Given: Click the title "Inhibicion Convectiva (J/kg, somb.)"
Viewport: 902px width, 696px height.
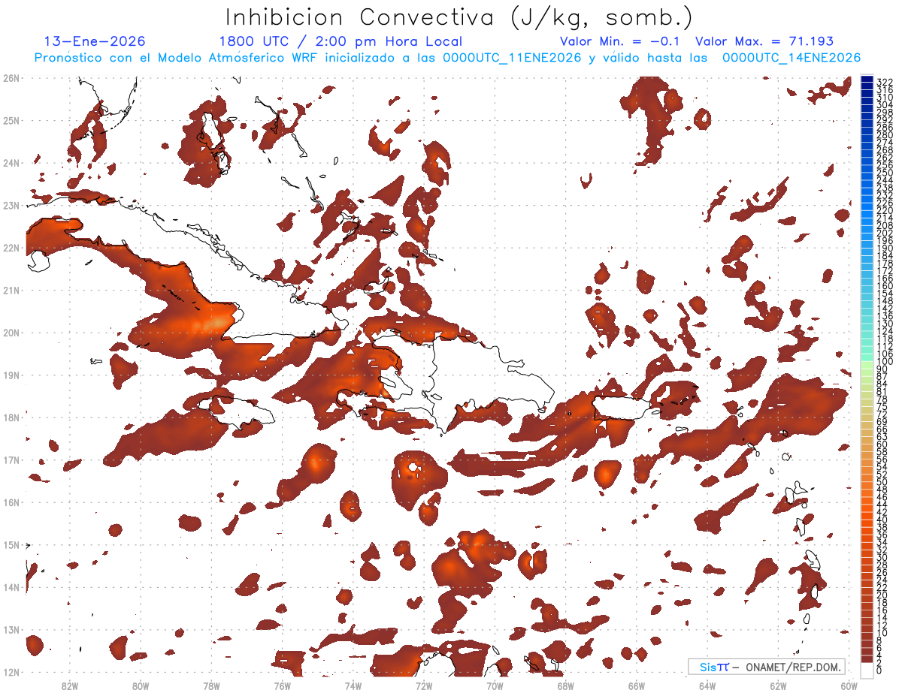Looking at the screenshot, I should click(x=459, y=17).
